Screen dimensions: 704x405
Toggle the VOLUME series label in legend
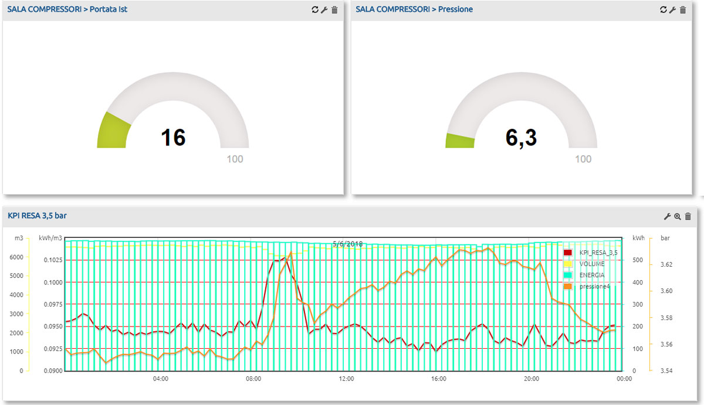(x=591, y=264)
